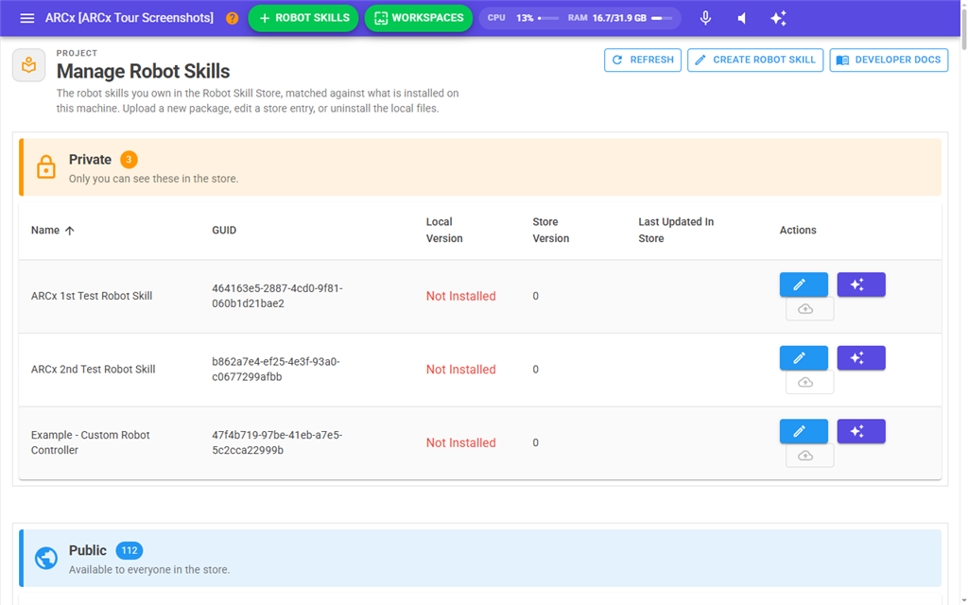This screenshot has height=605, width=968.
Task: Click the Private section lock icon
Action: coord(45,167)
